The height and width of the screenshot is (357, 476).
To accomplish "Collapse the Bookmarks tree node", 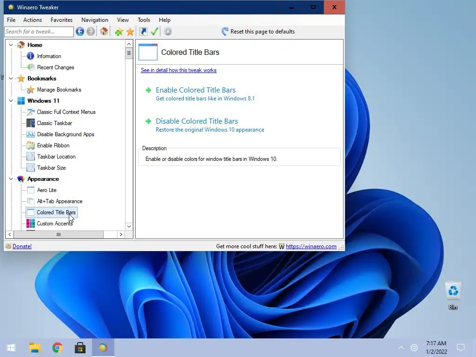I will coord(11,79).
